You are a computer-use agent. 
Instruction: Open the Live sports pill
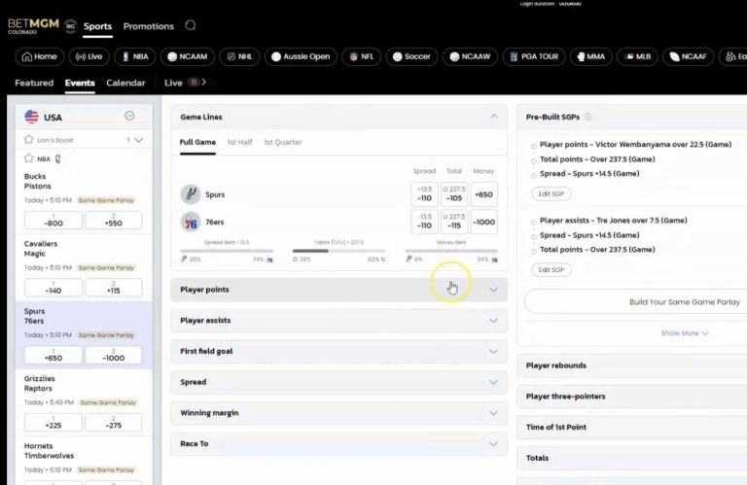(89, 56)
